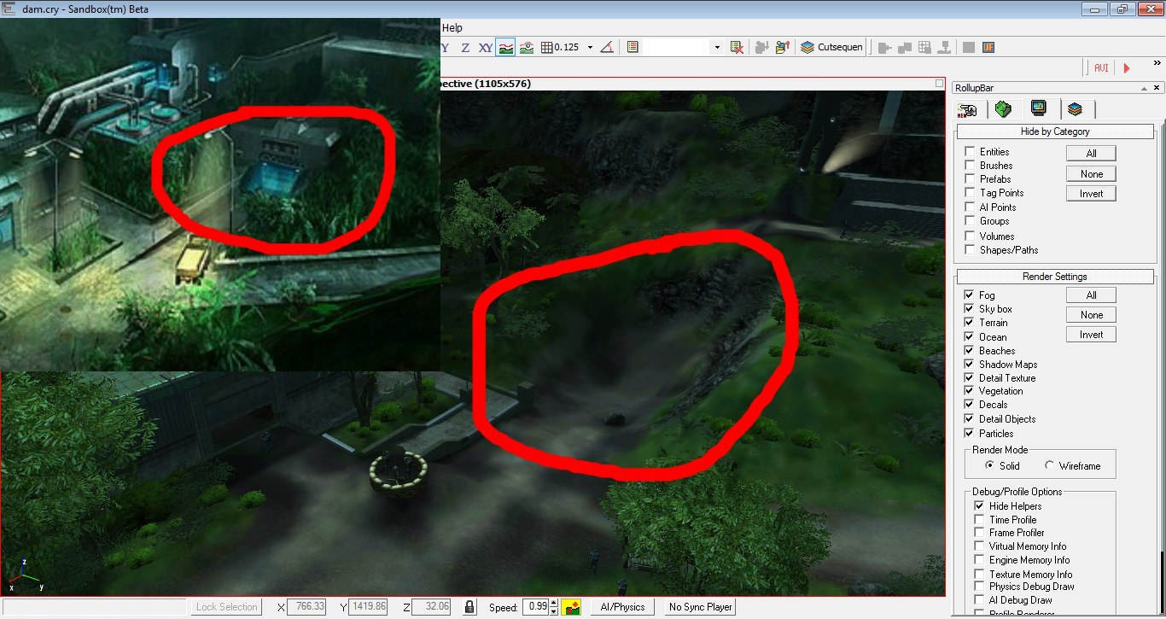The width and height of the screenshot is (1166, 619).
Task: Click the lock icon next to Z field
Action: pos(469,607)
